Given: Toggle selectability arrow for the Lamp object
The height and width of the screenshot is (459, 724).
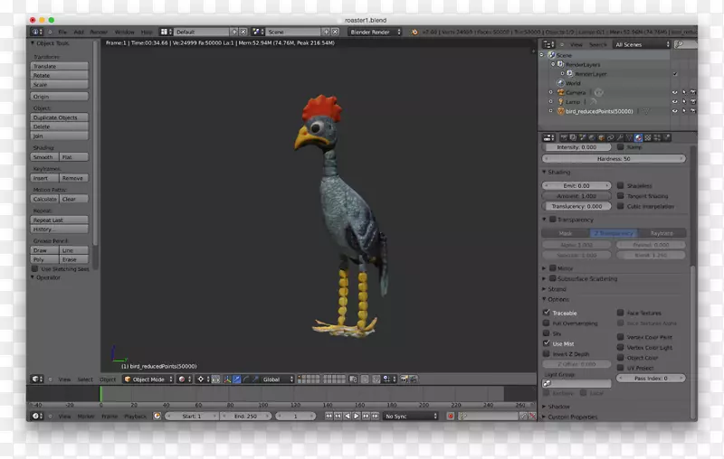Looking at the screenshot, I should (x=684, y=102).
